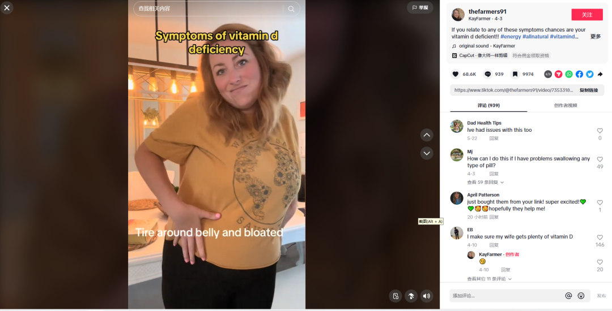Like the video with the heart icon

point(456,74)
